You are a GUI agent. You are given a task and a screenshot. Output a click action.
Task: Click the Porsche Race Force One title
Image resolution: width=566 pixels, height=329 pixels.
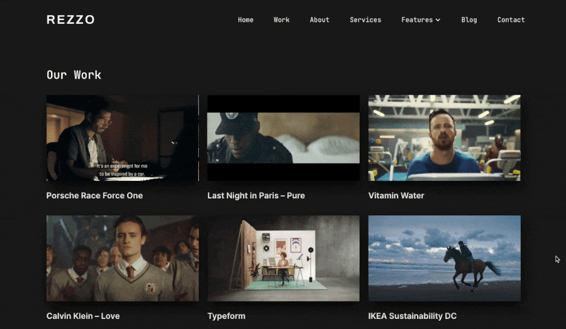(94, 195)
